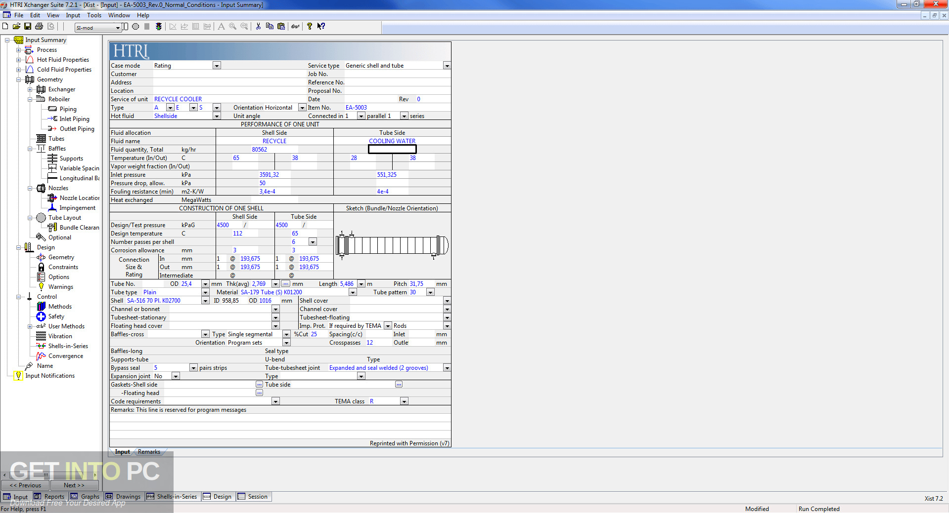The height and width of the screenshot is (513, 949).
Task: Select Safety tree item
Action: pyautogui.click(x=56, y=316)
